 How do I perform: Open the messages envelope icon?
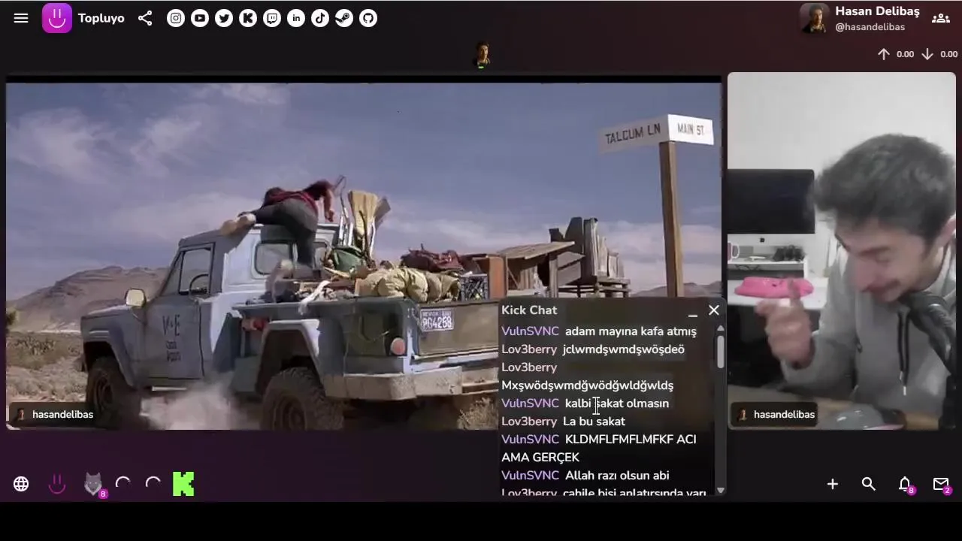click(x=941, y=484)
